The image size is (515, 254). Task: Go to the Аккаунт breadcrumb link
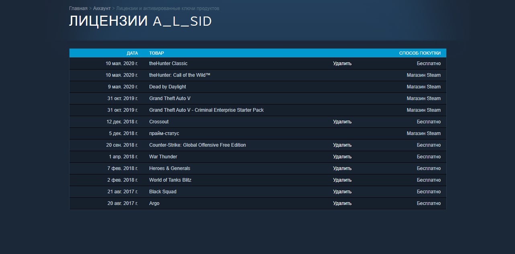[x=102, y=8]
